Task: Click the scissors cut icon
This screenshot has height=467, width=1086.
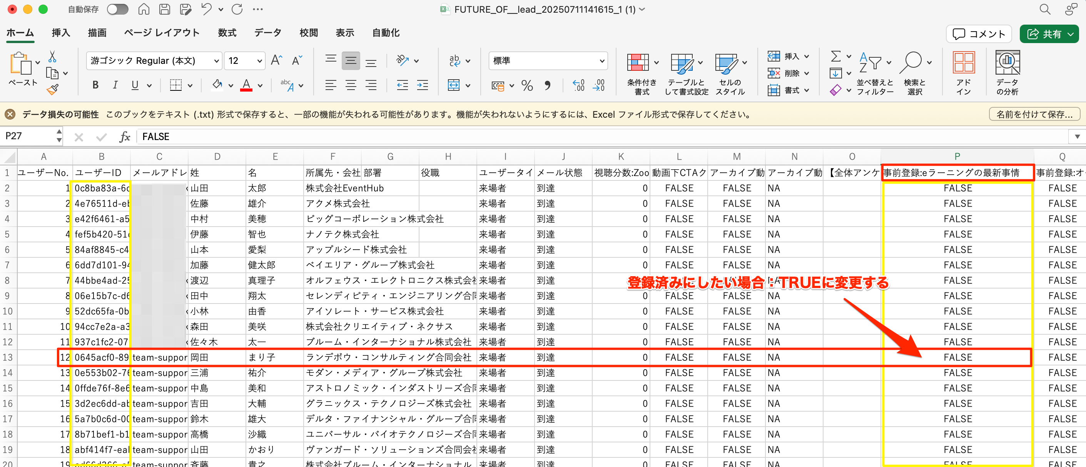Action: point(52,57)
